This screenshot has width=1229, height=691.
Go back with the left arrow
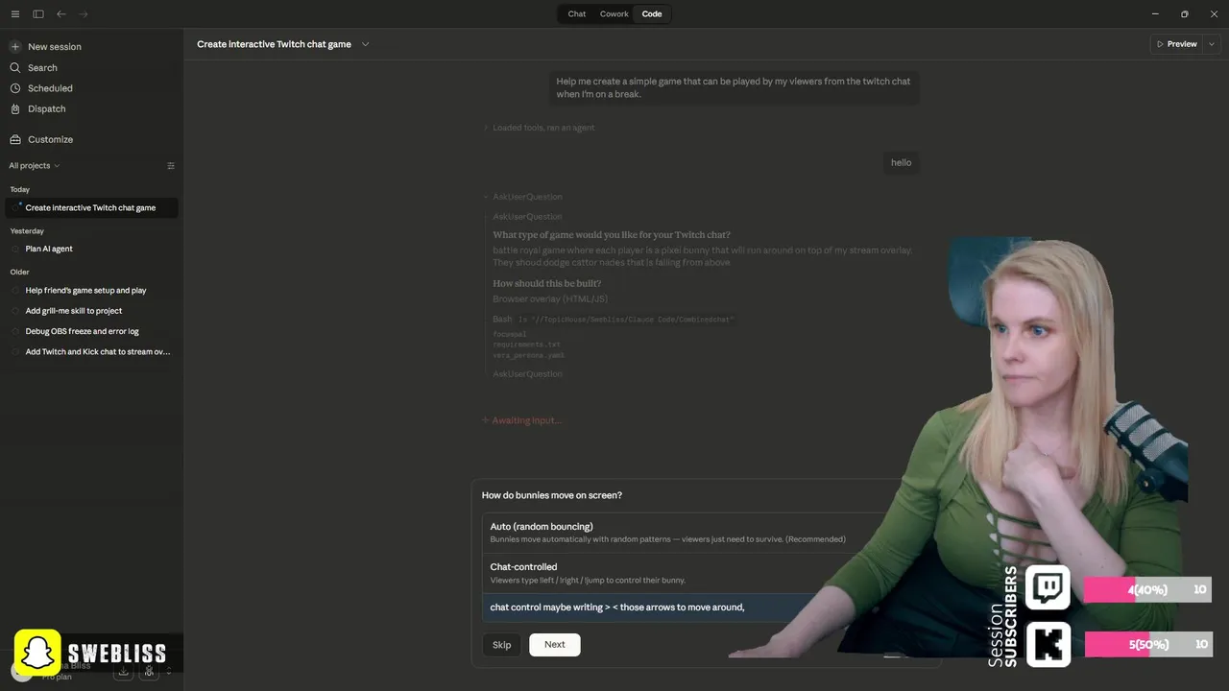coord(61,14)
